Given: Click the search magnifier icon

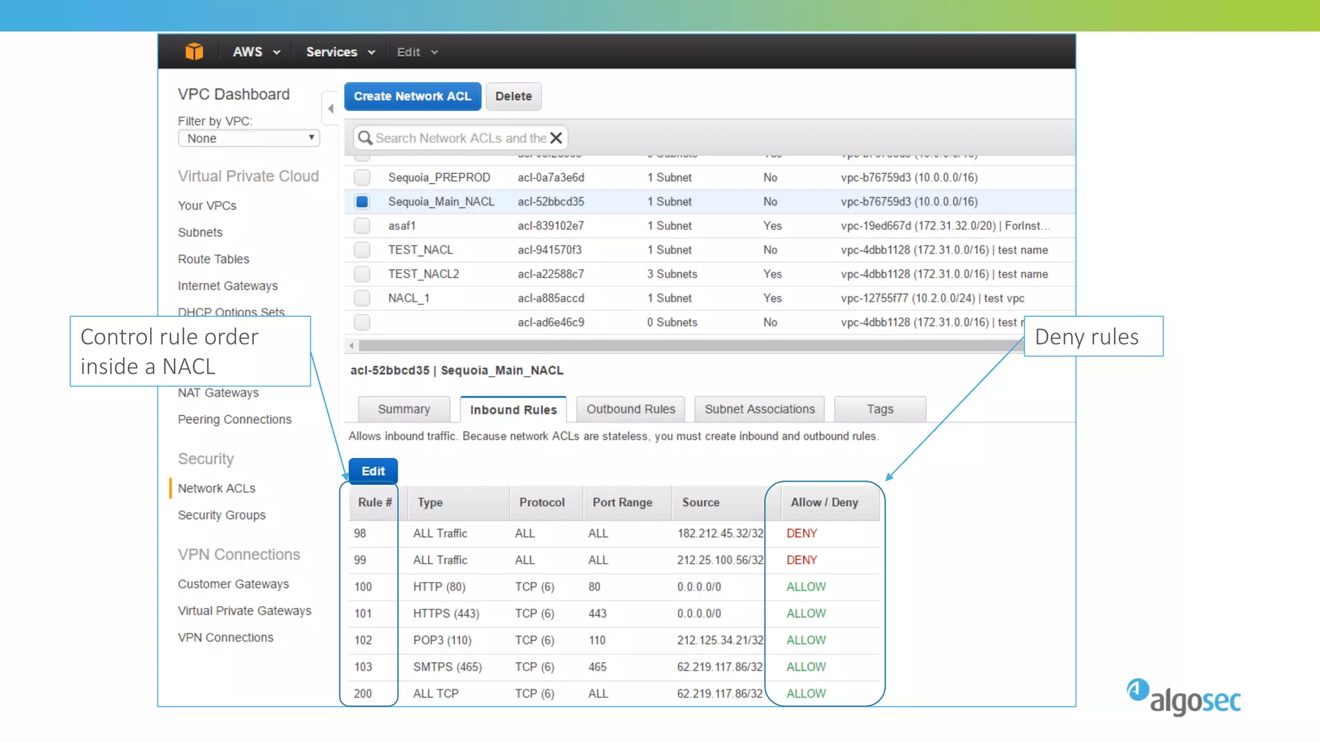Looking at the screenshot, I should [x=365, y=138].
